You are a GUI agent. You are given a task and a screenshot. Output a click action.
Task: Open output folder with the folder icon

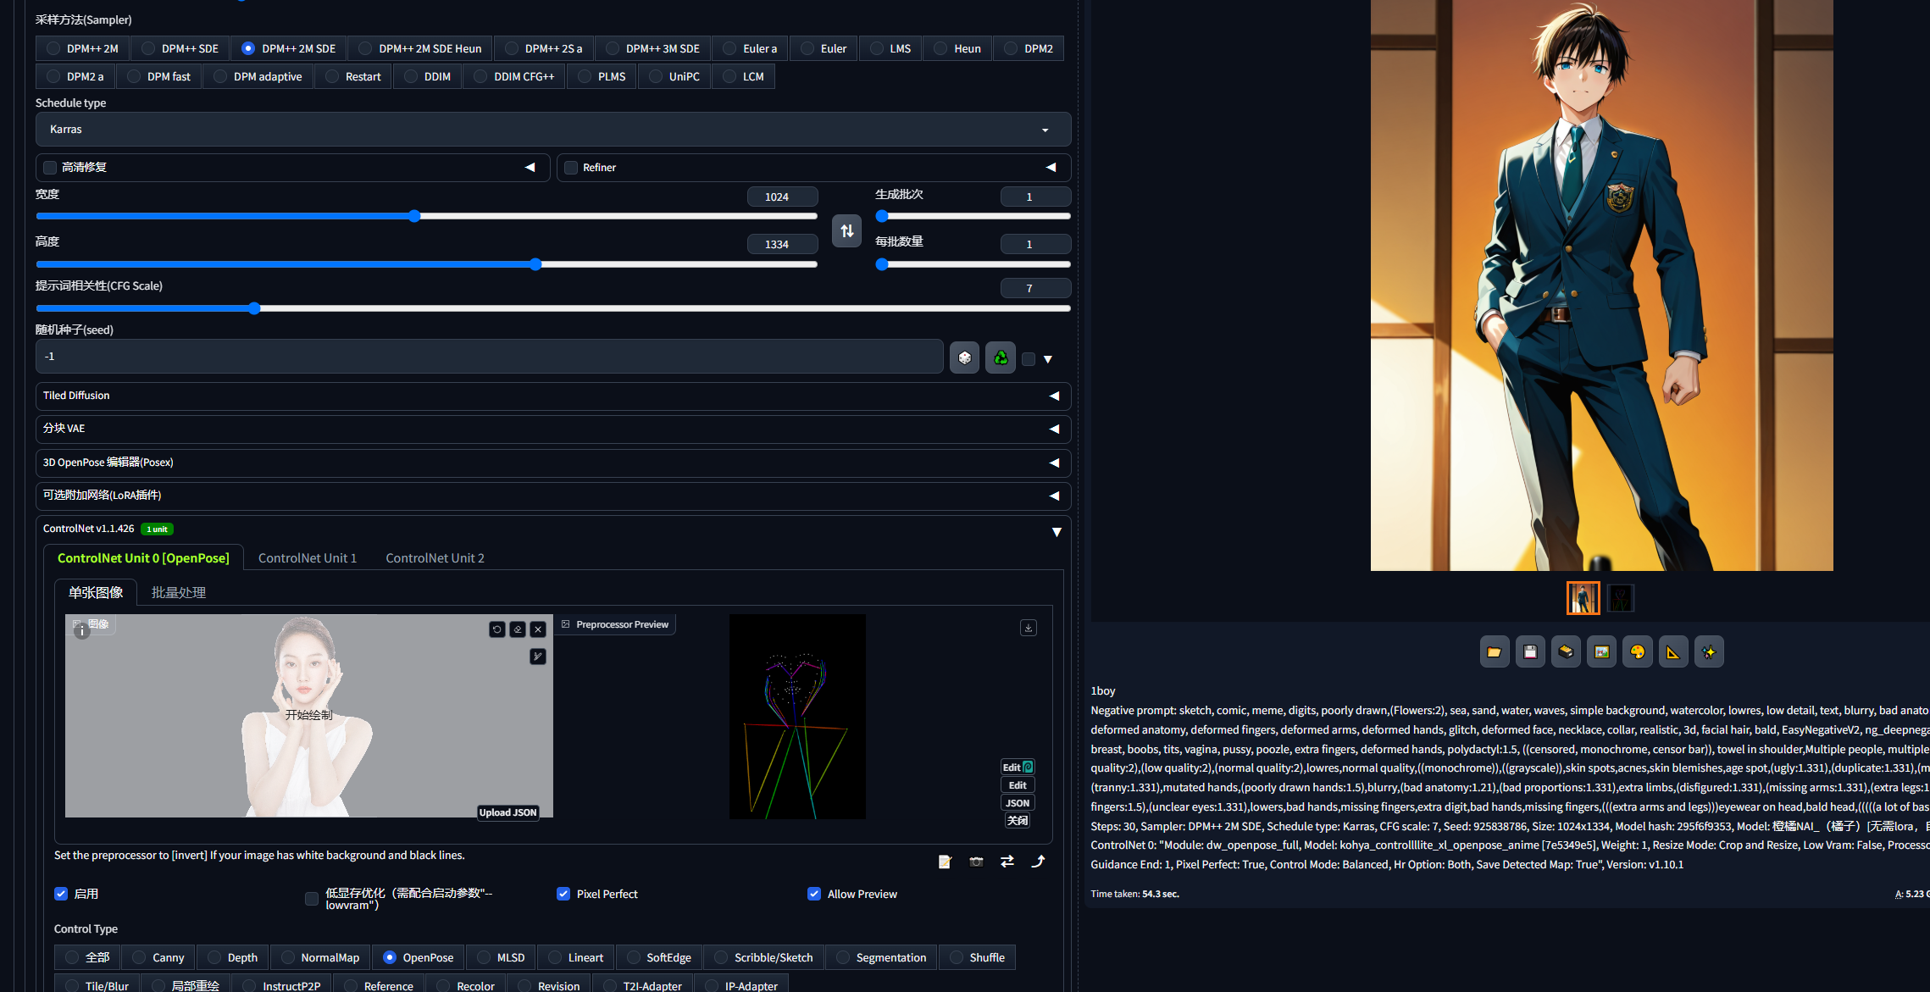pos(1494,651)
